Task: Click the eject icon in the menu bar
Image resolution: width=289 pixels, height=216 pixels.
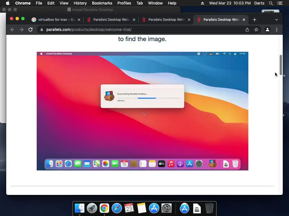Action: (x=202, y=3)
